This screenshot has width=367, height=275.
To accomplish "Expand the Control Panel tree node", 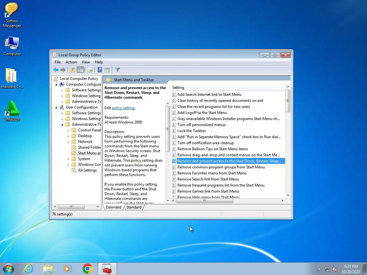I will coord(68,130).
